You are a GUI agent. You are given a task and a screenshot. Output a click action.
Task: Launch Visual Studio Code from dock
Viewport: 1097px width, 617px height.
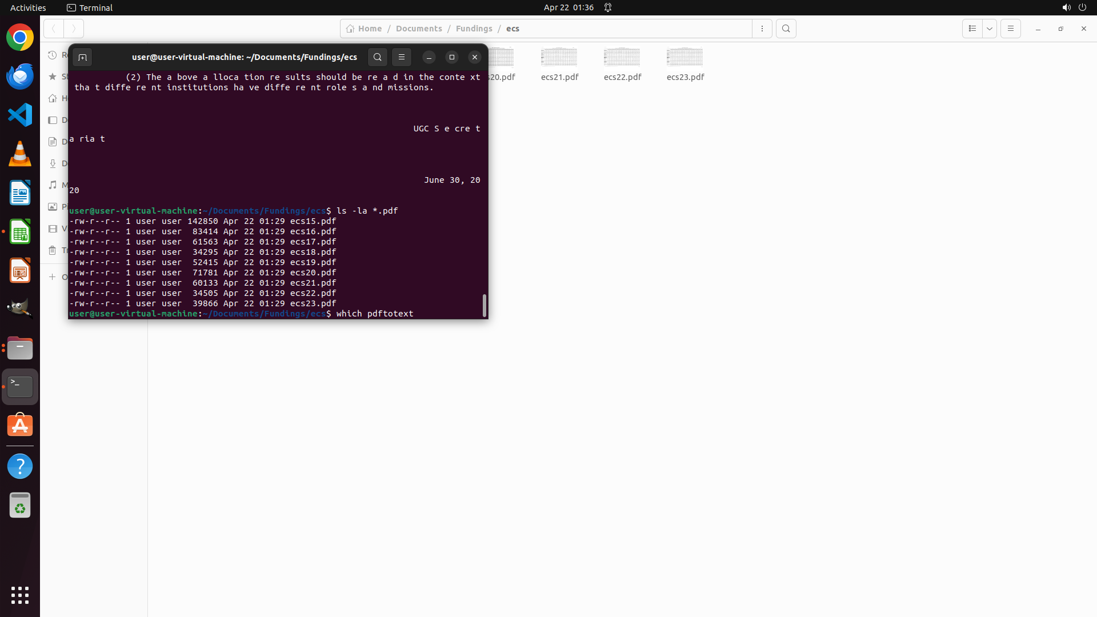point(20,115)
